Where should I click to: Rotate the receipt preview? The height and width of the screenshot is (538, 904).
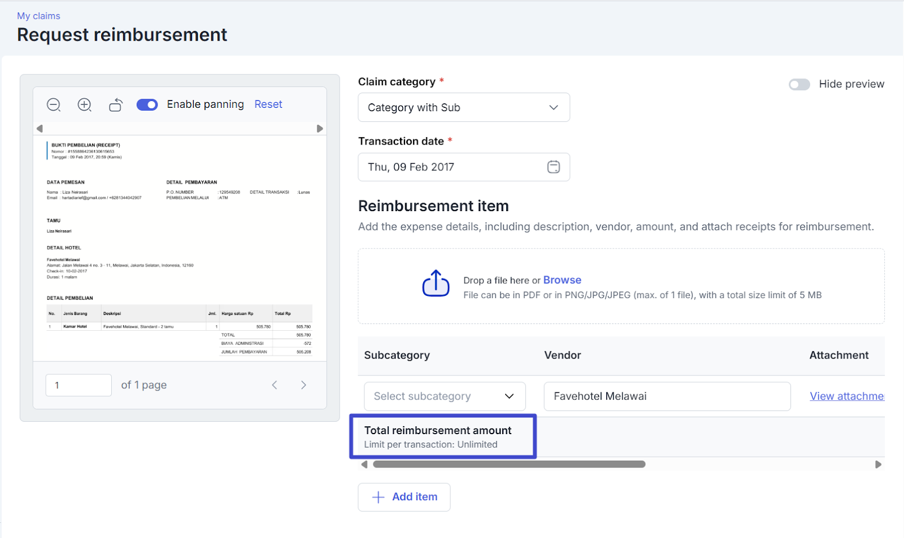tap(116, 105)
